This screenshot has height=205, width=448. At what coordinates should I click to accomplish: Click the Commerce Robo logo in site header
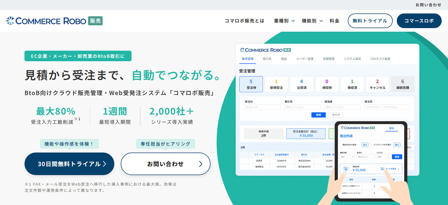coord(55,21)
